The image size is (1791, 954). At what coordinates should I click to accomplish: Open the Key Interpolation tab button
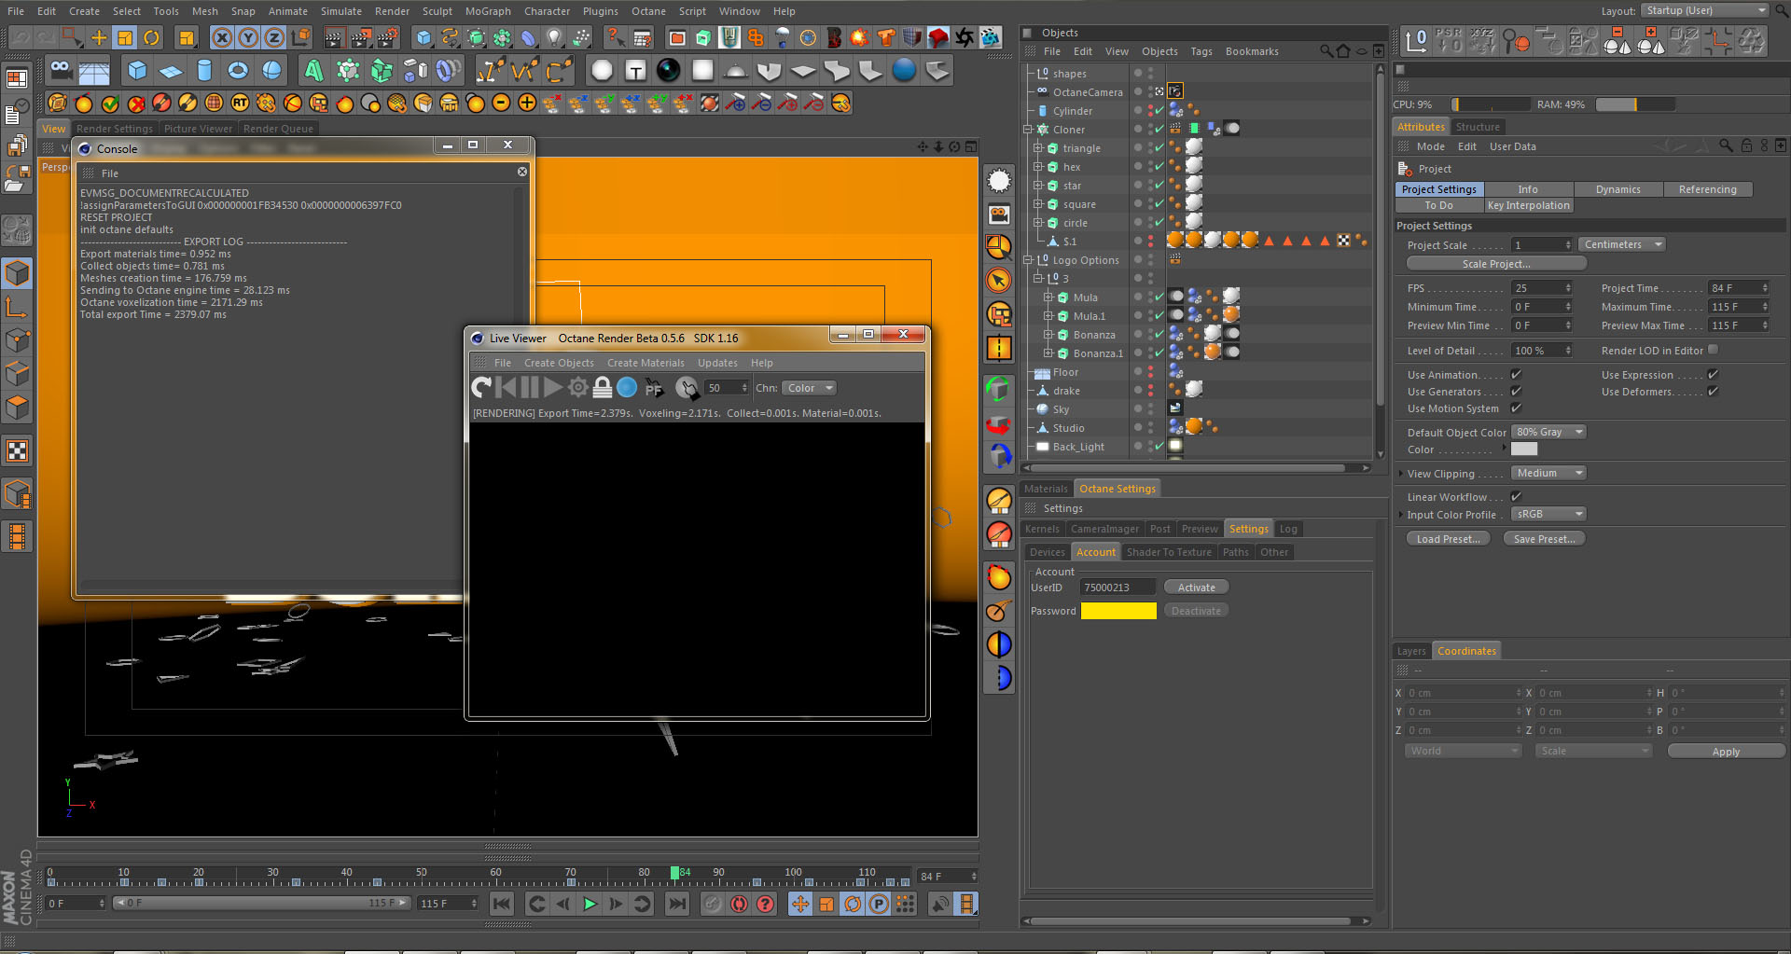[1529, 205]
